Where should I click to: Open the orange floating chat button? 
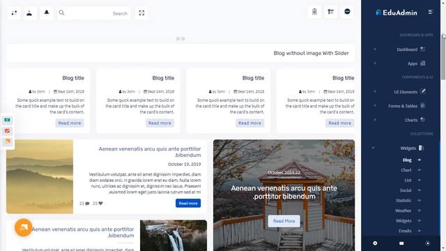tap(23, 227)
